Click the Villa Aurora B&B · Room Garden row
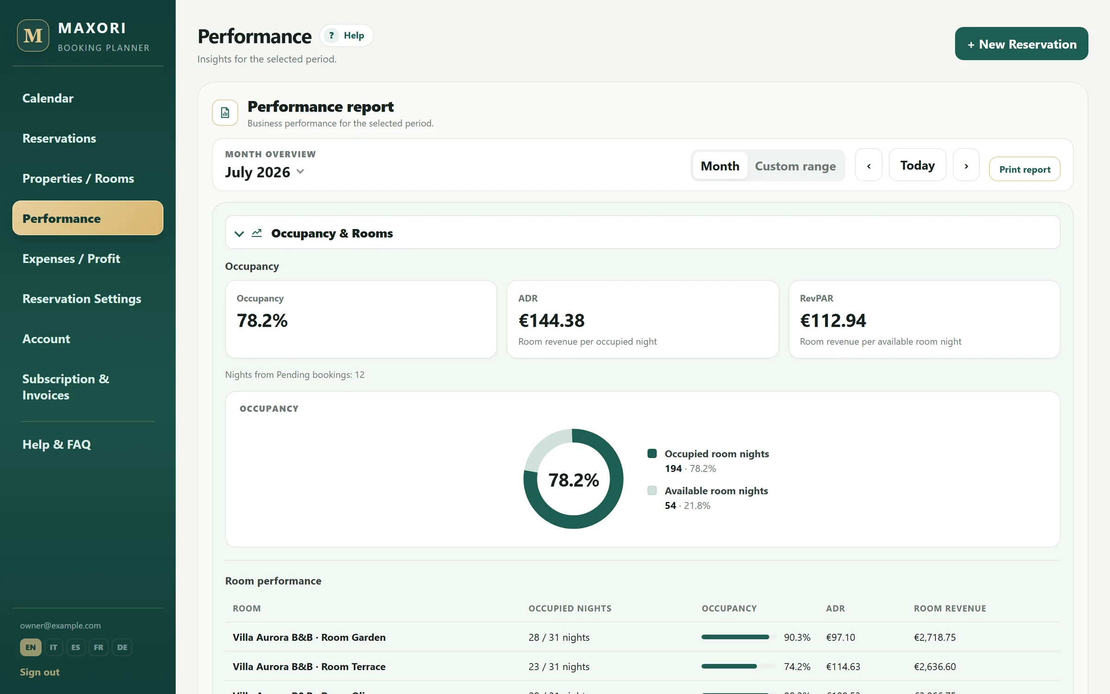The width and height of the screenshot is (1110, 694). tap(642, 637)
